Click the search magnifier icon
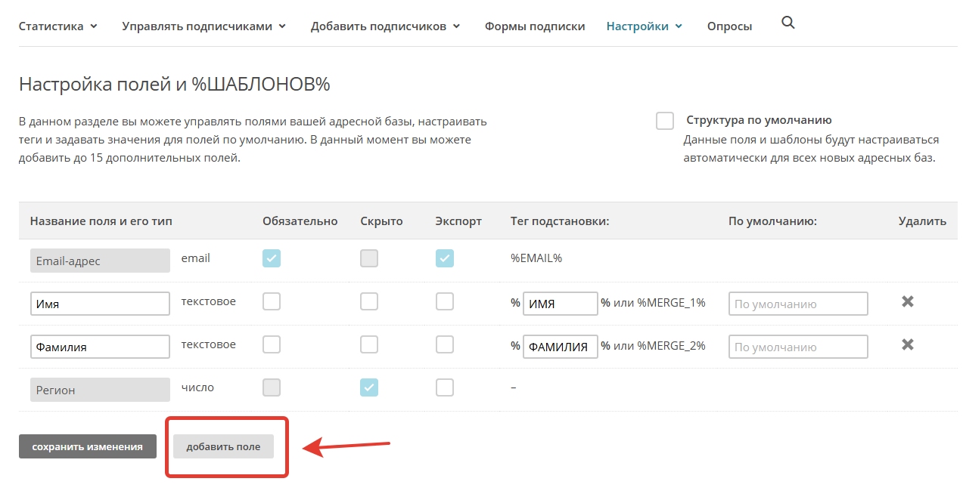The image size is (963, 500). coord(787,23)
